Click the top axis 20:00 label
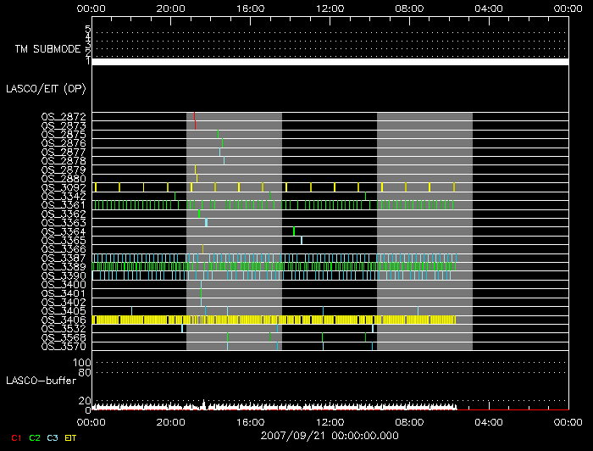 pos(170,8)
